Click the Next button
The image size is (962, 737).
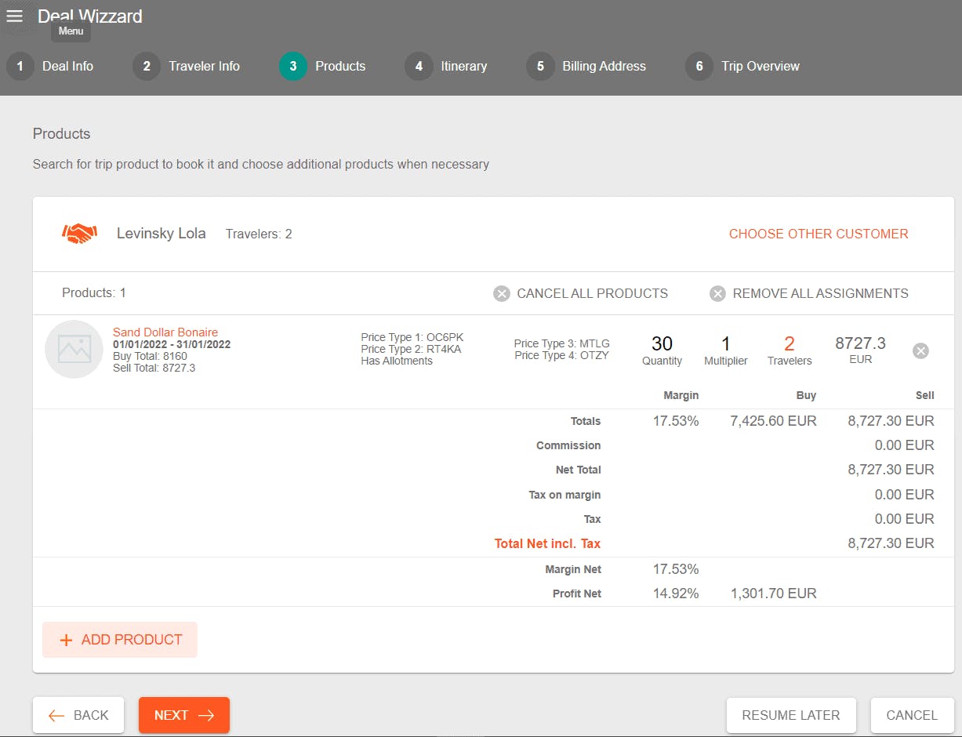click(x=184, y=715)
